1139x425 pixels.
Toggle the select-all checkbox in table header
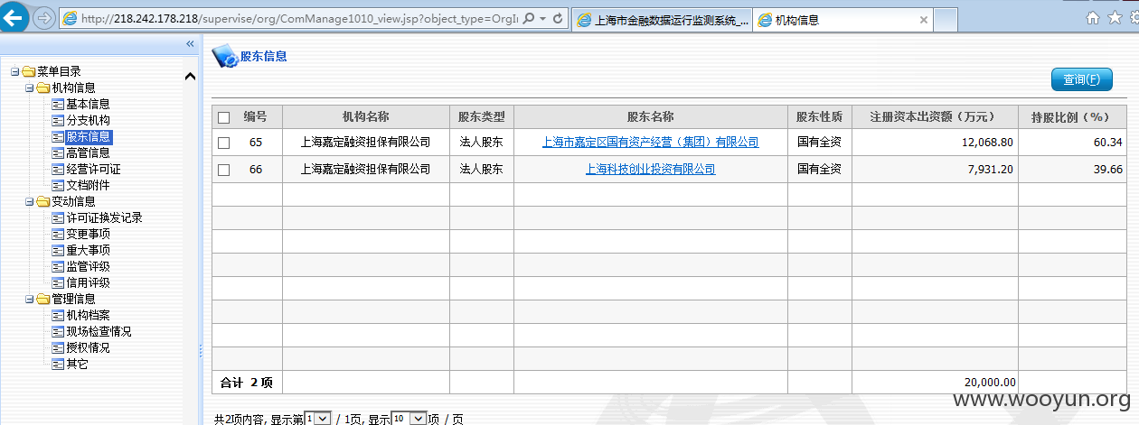point(224,117)
